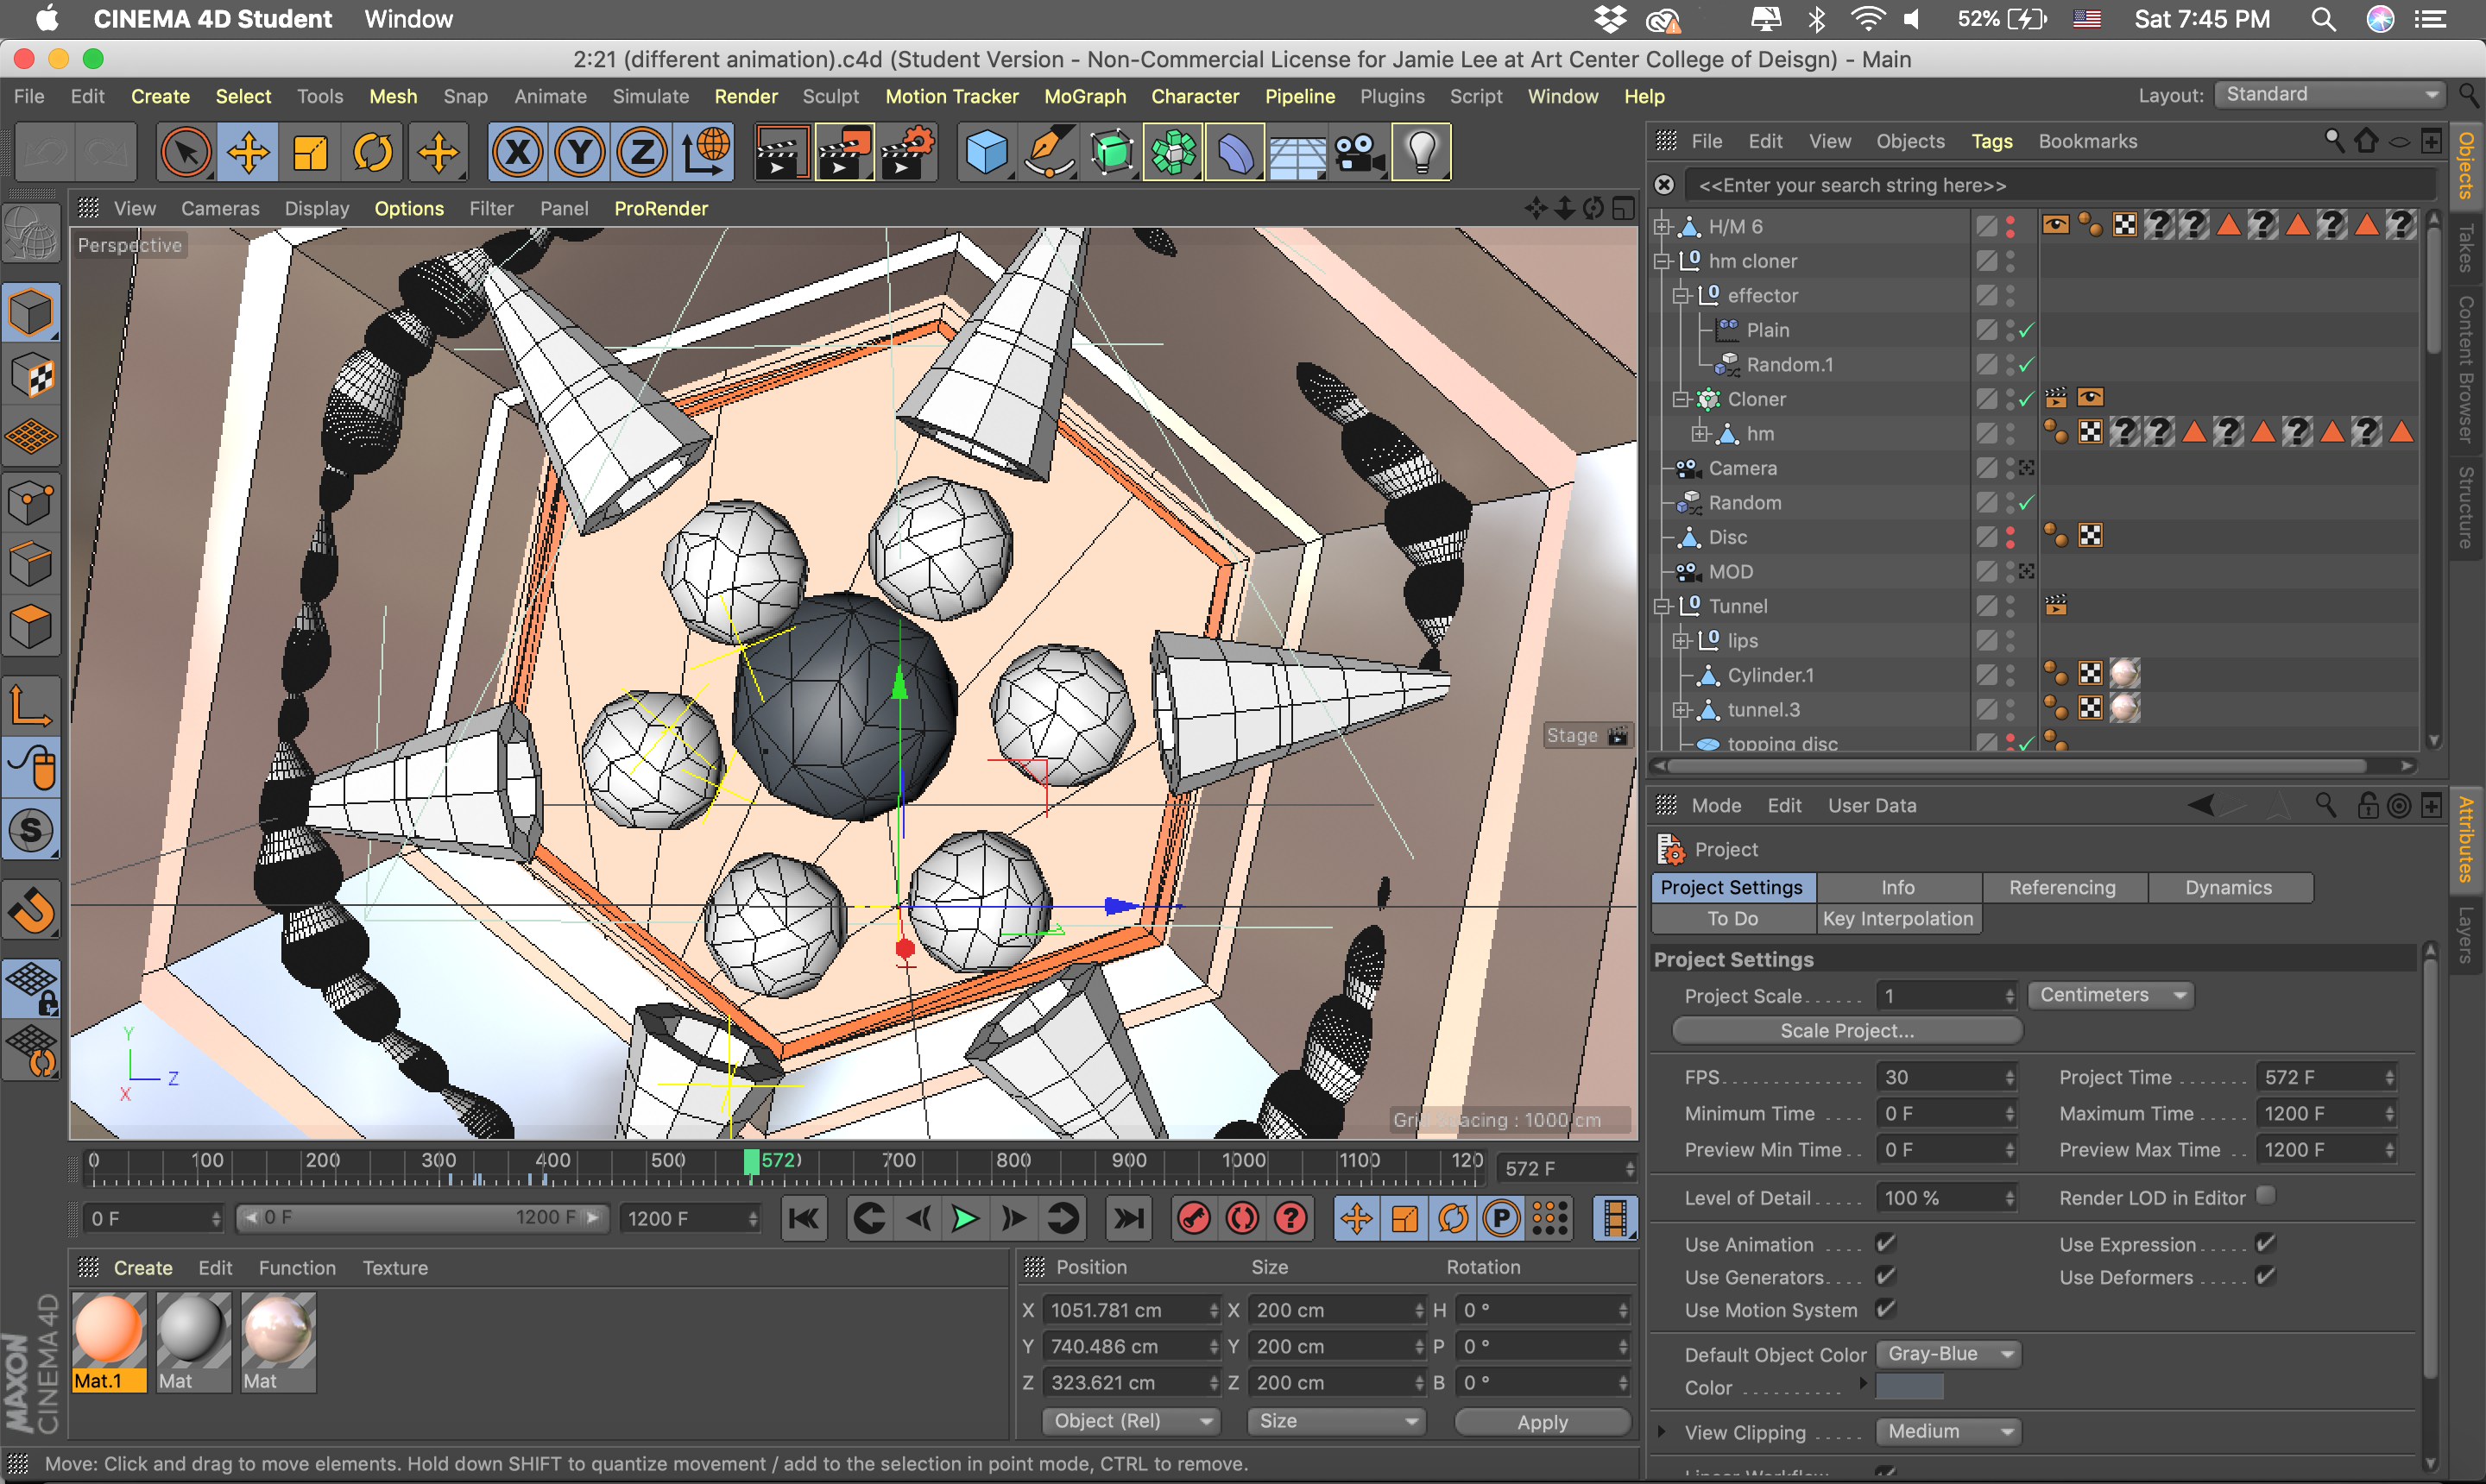Open Edit Render Settings icon

(x=907, y=153)
